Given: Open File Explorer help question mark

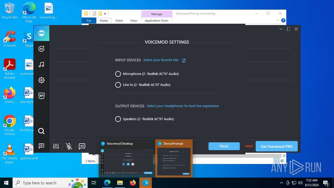Looking at the screenshot, I should pyautogui.click(x=283, y=20).
